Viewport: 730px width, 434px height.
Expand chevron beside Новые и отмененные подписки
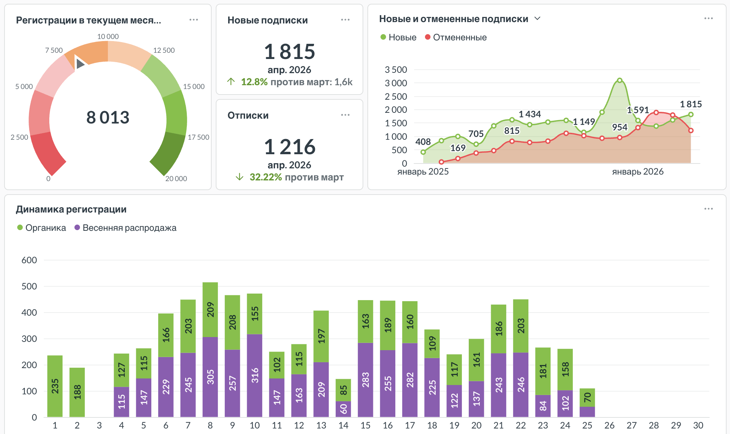537,18
